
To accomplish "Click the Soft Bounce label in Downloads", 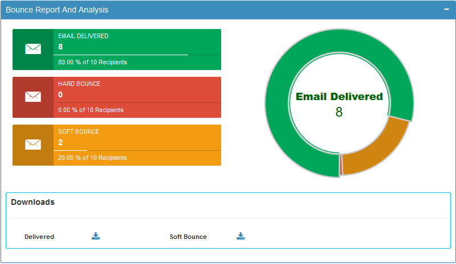I will (188, 237).
